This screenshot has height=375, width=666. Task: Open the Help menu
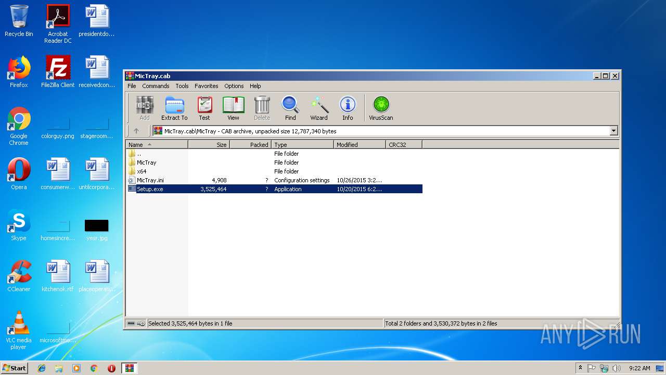pyautogui.click(x=255, y=86)
